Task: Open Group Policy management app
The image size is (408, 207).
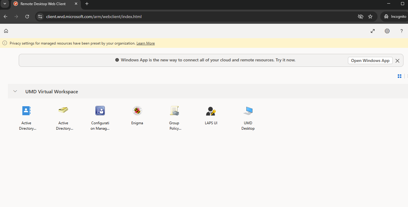Action: click(x=174, y=111)
